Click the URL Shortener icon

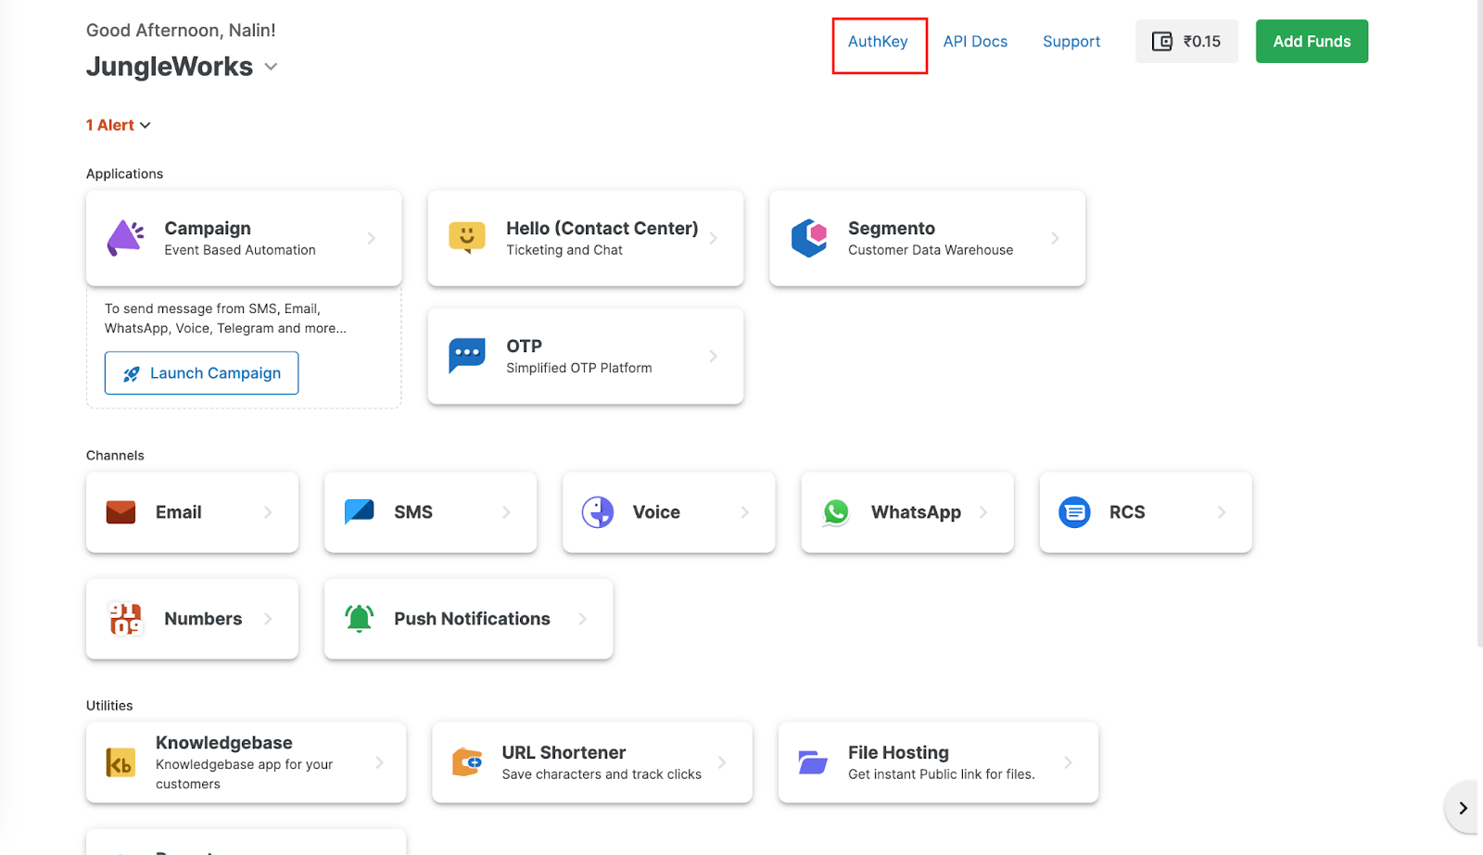(467, 762)
